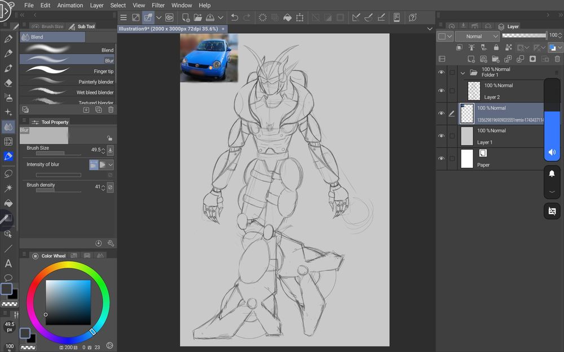Click the Blend sub tool group button
This screenshot has height=352, width=564.
pos(52,37)
